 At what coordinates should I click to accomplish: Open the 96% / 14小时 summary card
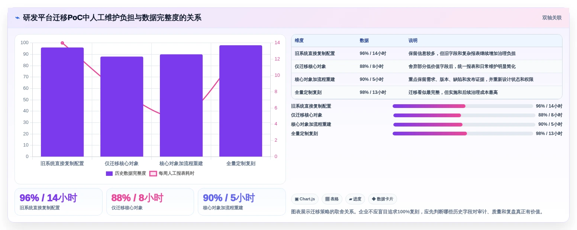click(58, 202)
